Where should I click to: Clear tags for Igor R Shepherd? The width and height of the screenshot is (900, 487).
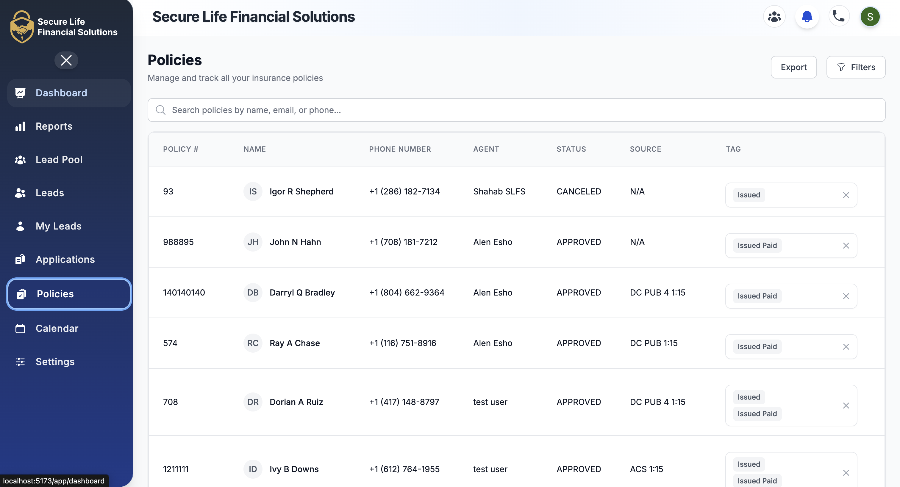click(846, 195)
